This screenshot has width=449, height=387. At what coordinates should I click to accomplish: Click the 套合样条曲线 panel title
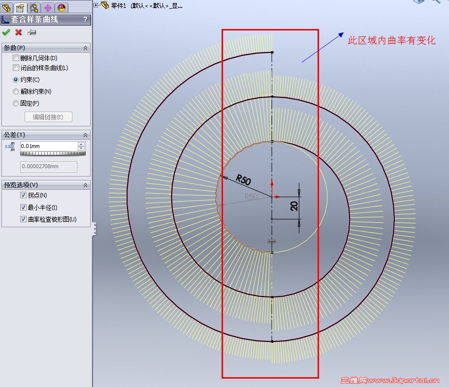34,20
